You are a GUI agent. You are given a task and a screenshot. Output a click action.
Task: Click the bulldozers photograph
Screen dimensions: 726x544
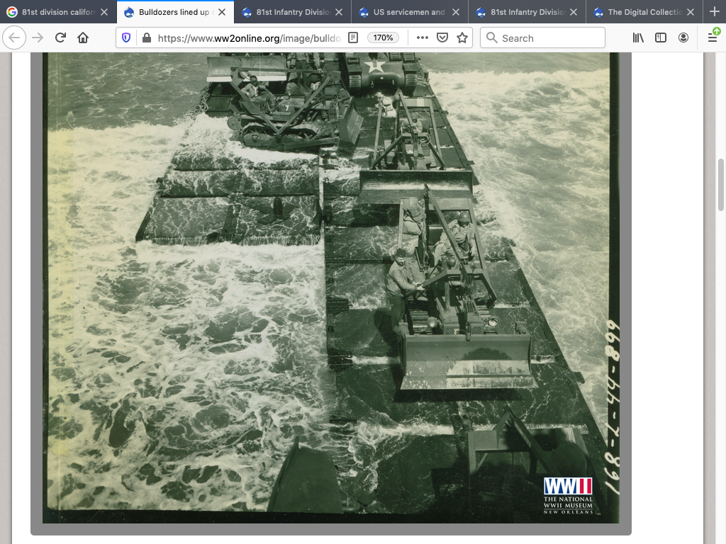click(330, 283)
